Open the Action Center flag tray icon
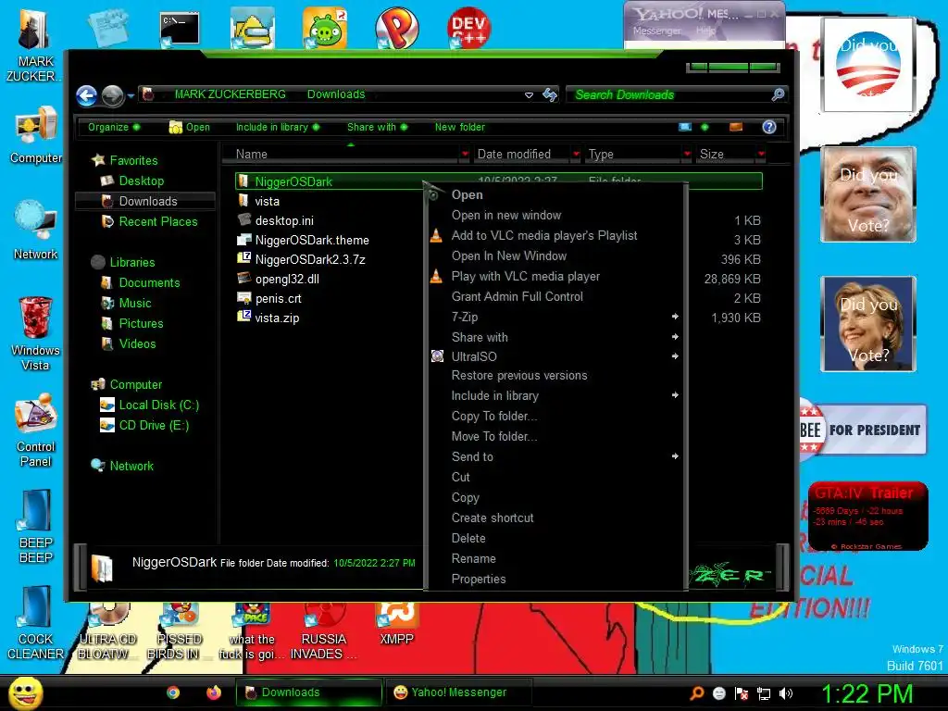This screenshot has width=948, height=711. click(742, 693)
